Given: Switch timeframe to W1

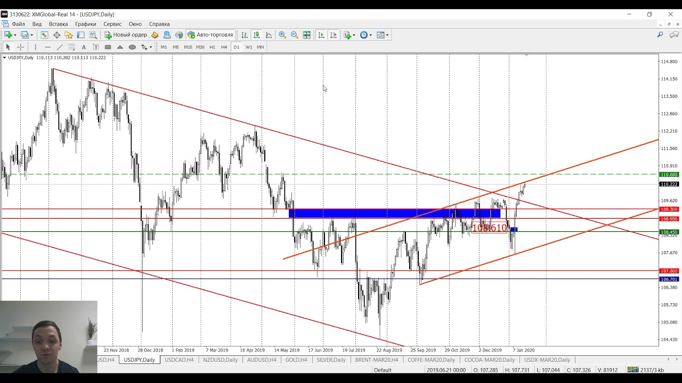Looking at the screenshot, I should 249,47.
